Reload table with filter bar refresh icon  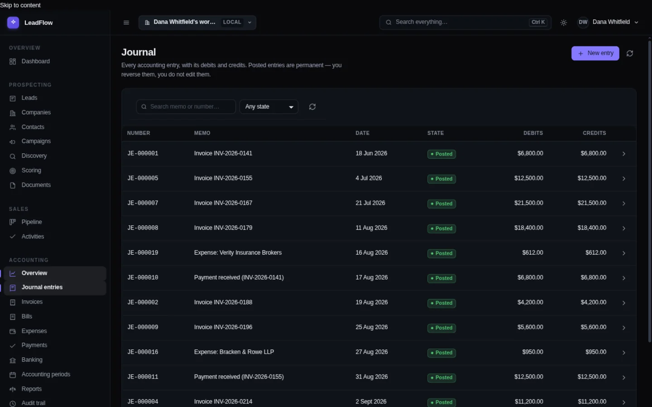(x=312, y=107)
